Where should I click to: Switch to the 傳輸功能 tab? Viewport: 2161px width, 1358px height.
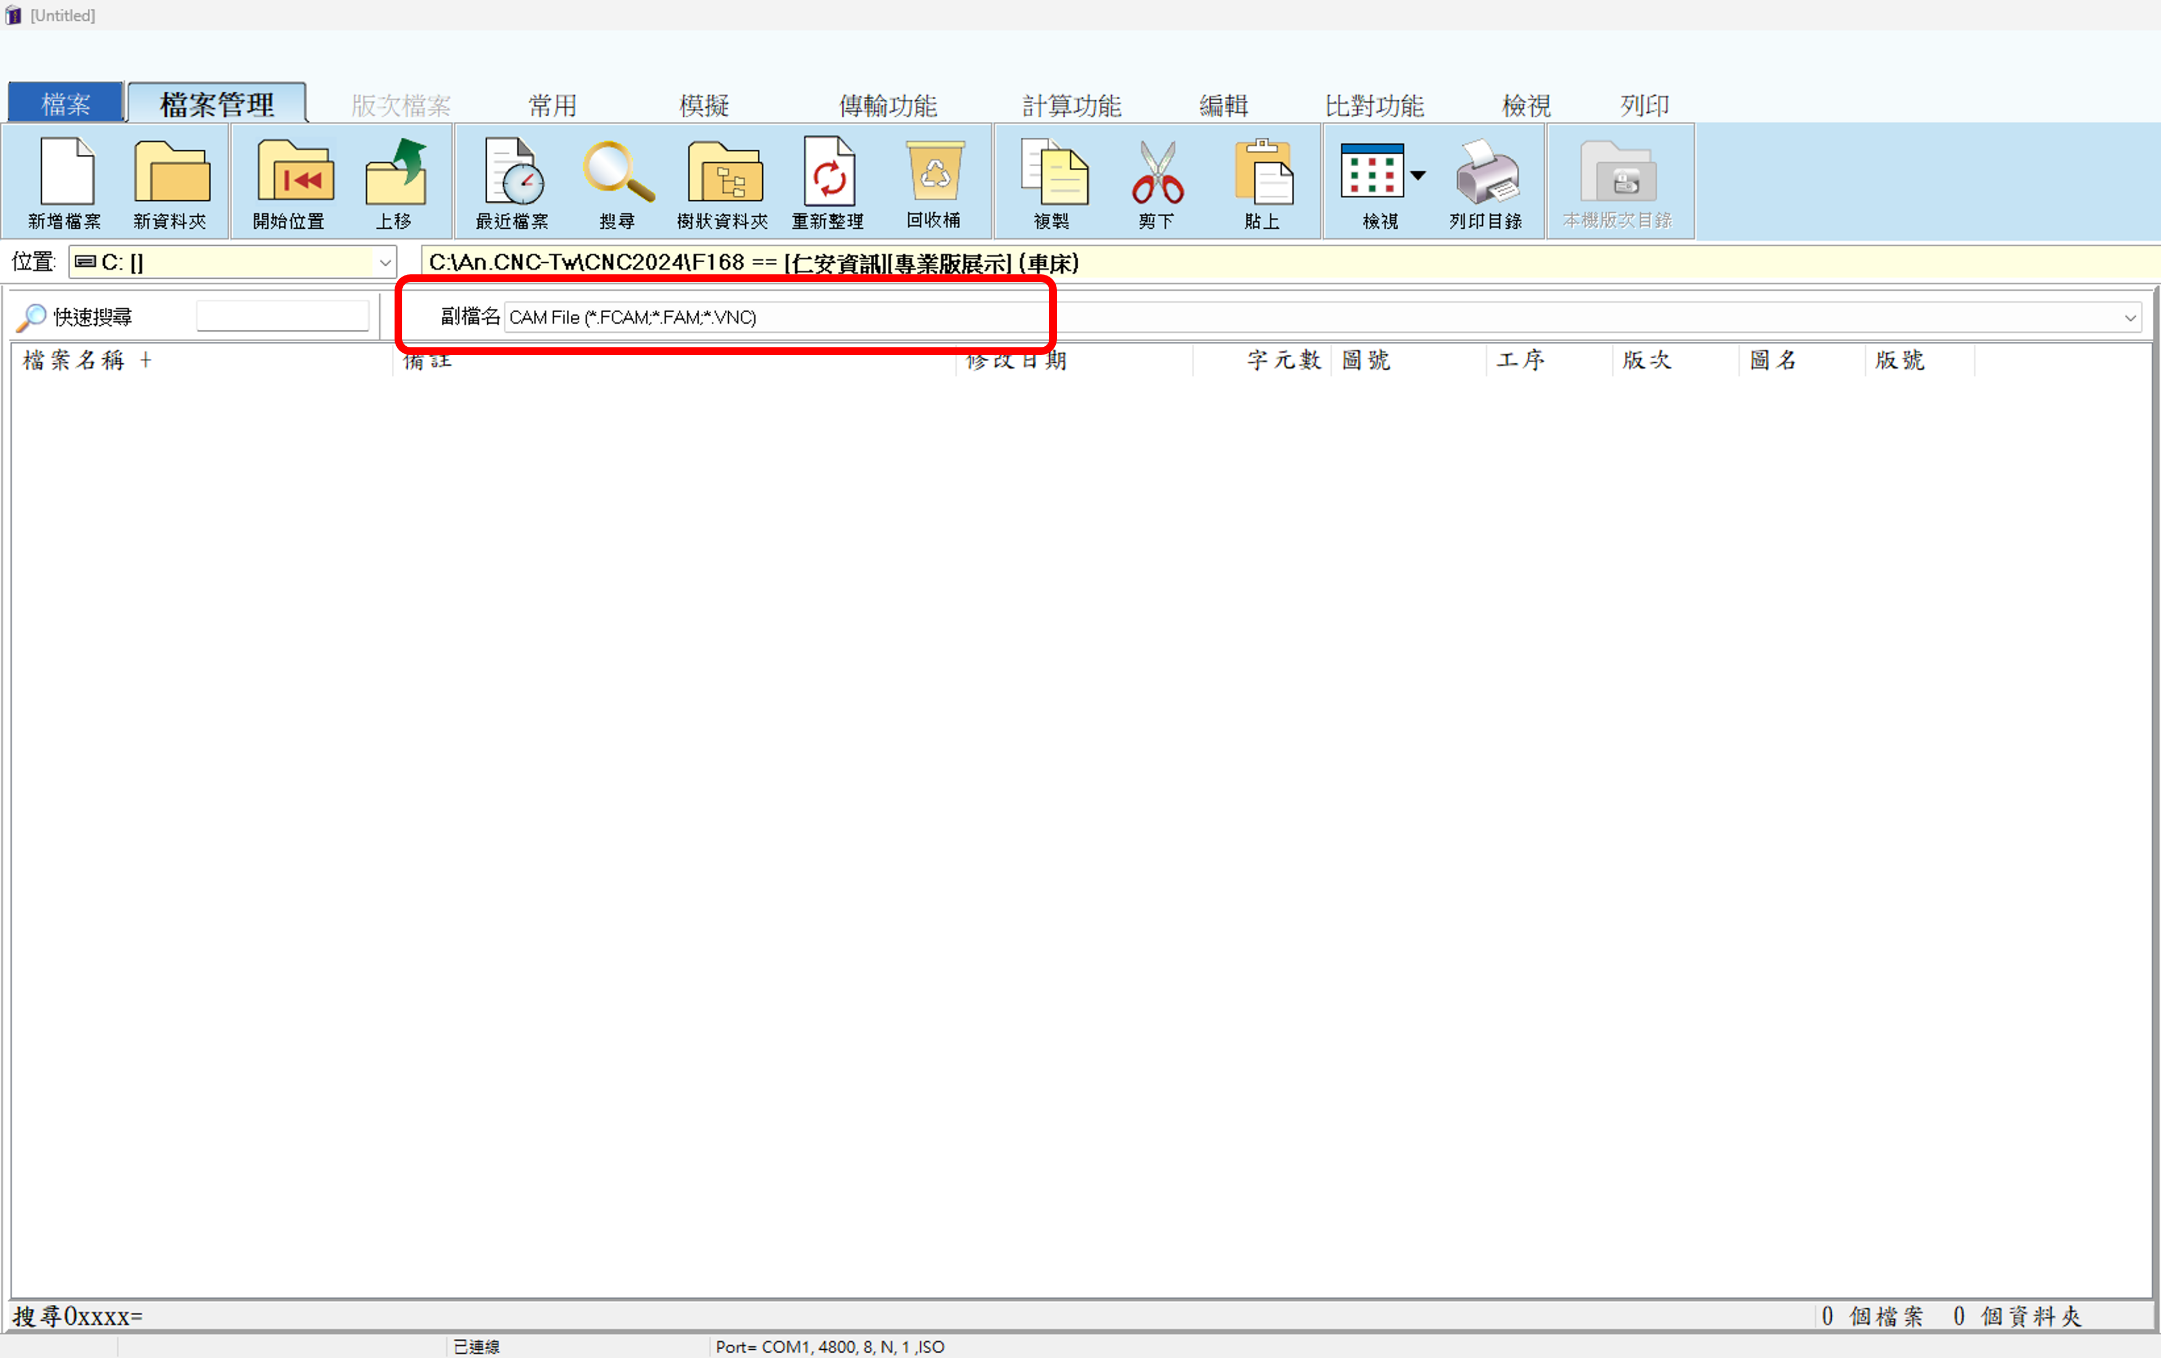[887, 106]
